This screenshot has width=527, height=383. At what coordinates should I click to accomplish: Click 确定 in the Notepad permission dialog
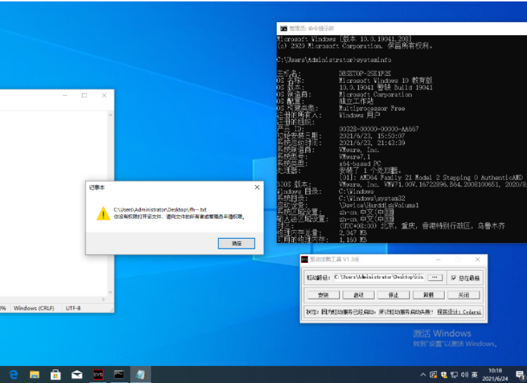236,243
